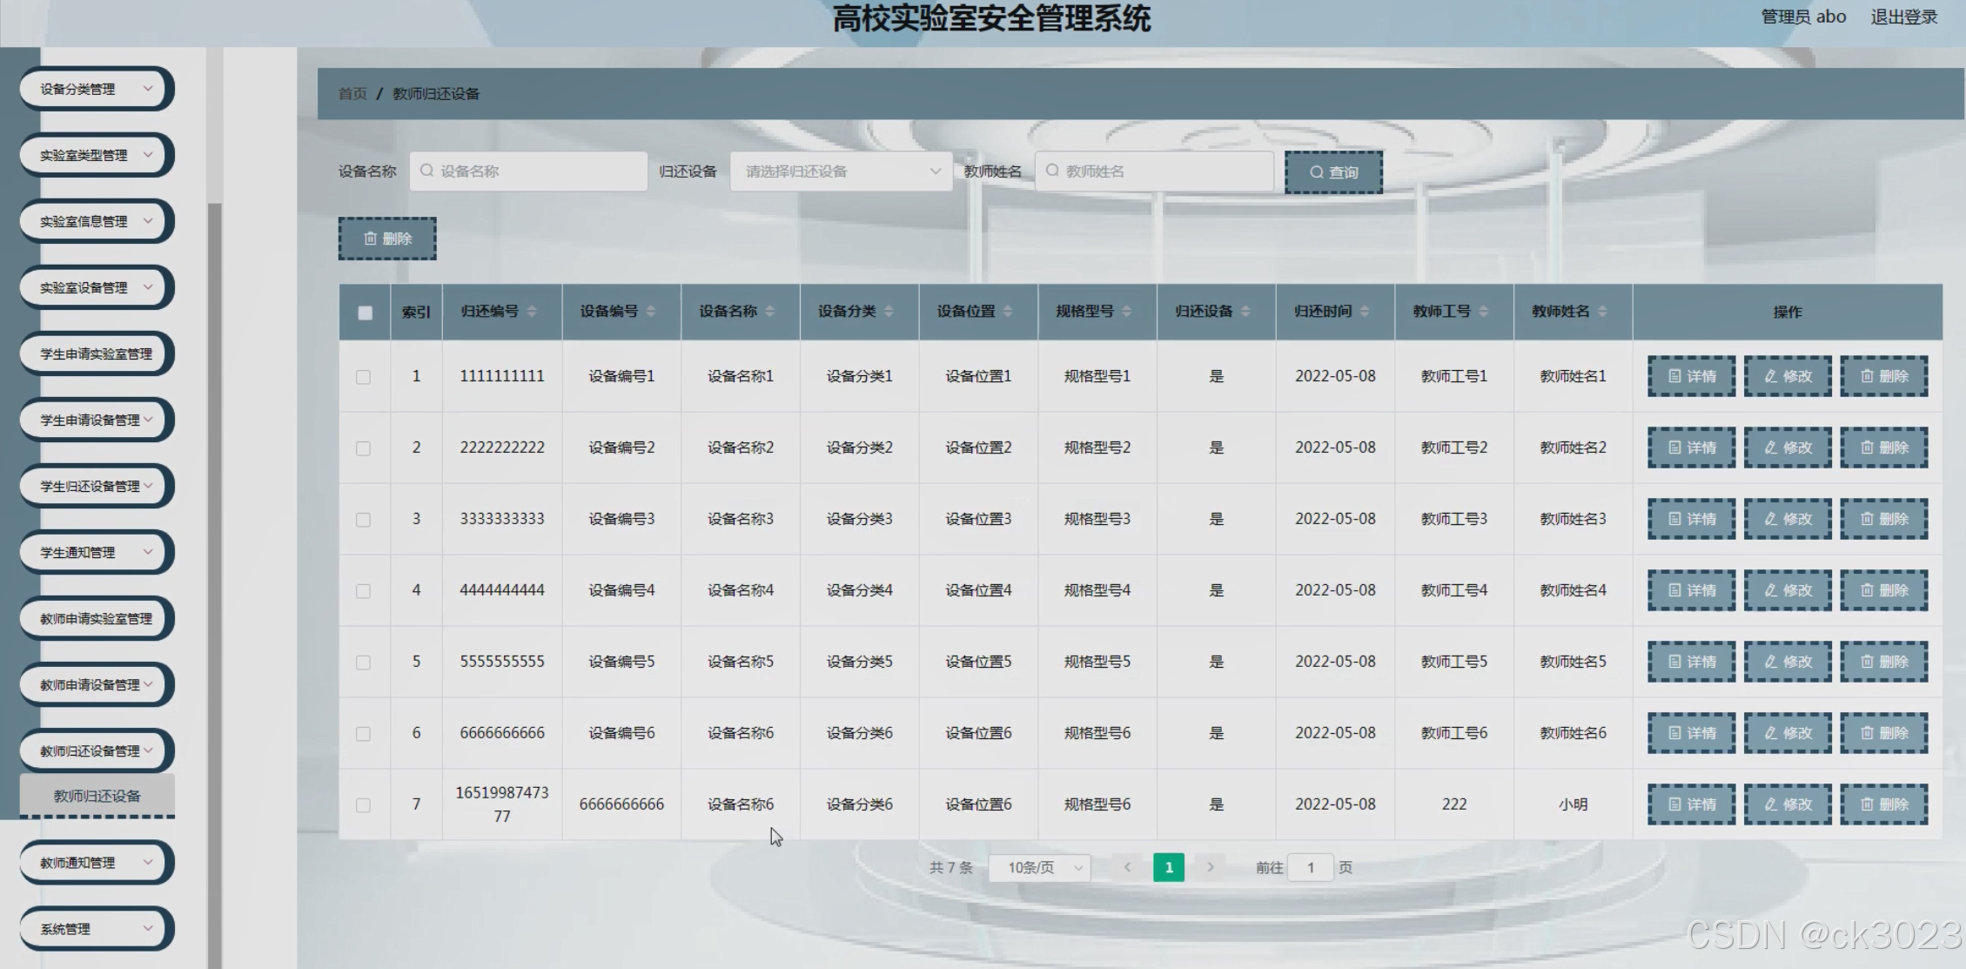1966x969 pixels.
Task: Click 删除 trash button for row 7
Action: 1883,804
